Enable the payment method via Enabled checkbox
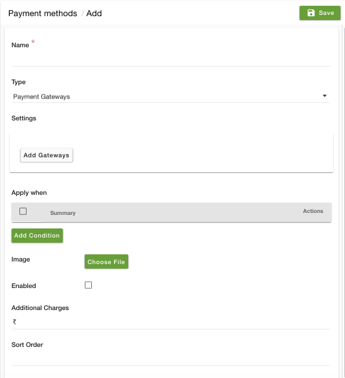345x378 pixels. [x=88, y=285]
